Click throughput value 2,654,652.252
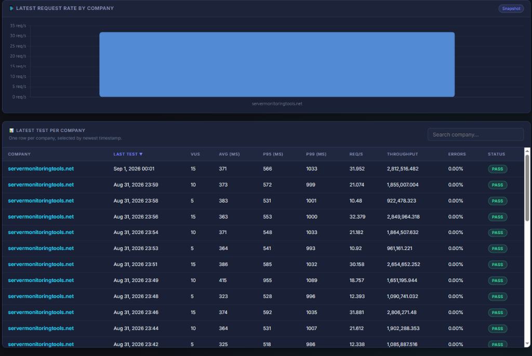 pyautogui.click(x=403, y=264)
